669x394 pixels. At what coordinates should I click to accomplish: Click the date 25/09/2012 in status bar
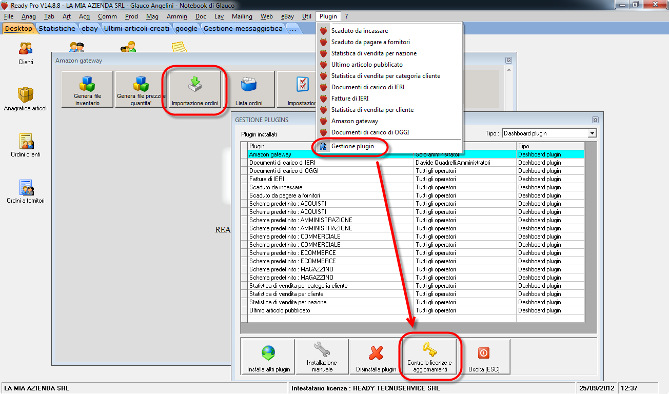point(597,388)
